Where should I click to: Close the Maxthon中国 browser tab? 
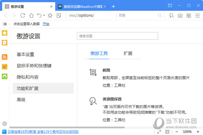pos(105,6)
